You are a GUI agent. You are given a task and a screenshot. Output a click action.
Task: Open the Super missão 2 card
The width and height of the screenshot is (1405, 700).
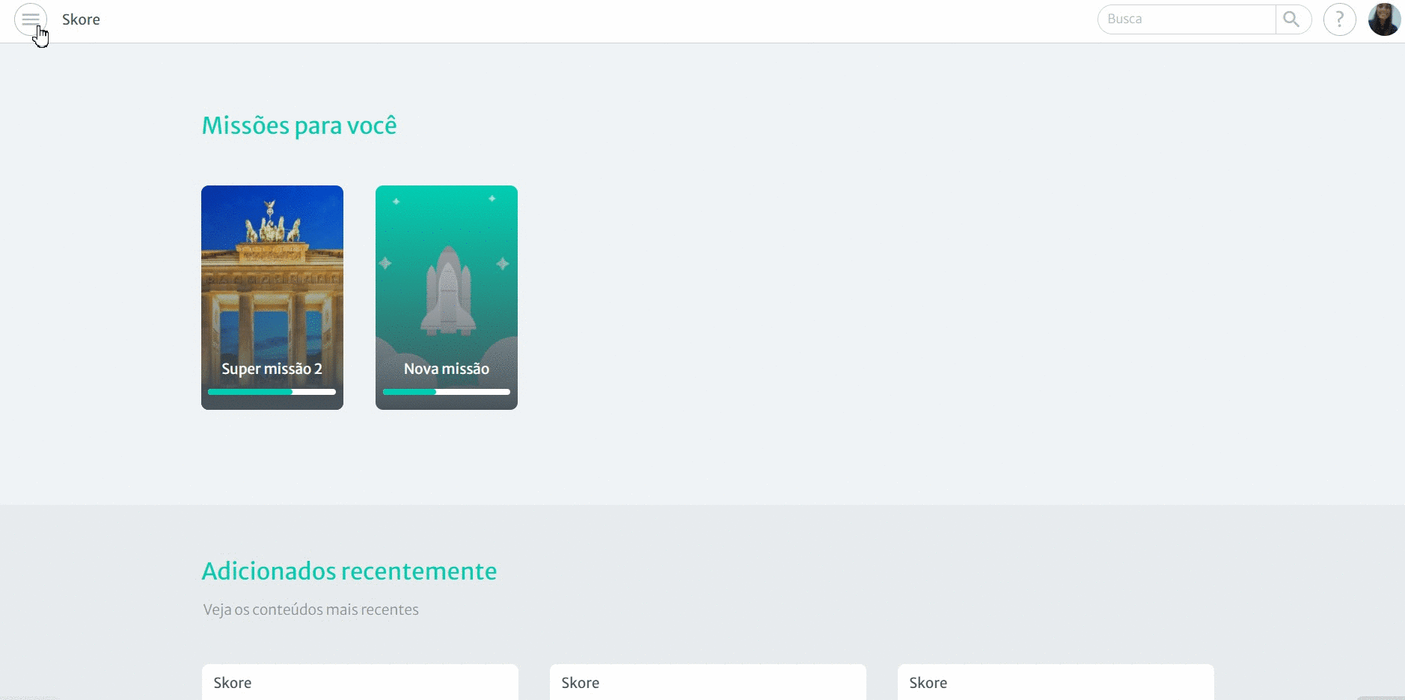[272, 298]
